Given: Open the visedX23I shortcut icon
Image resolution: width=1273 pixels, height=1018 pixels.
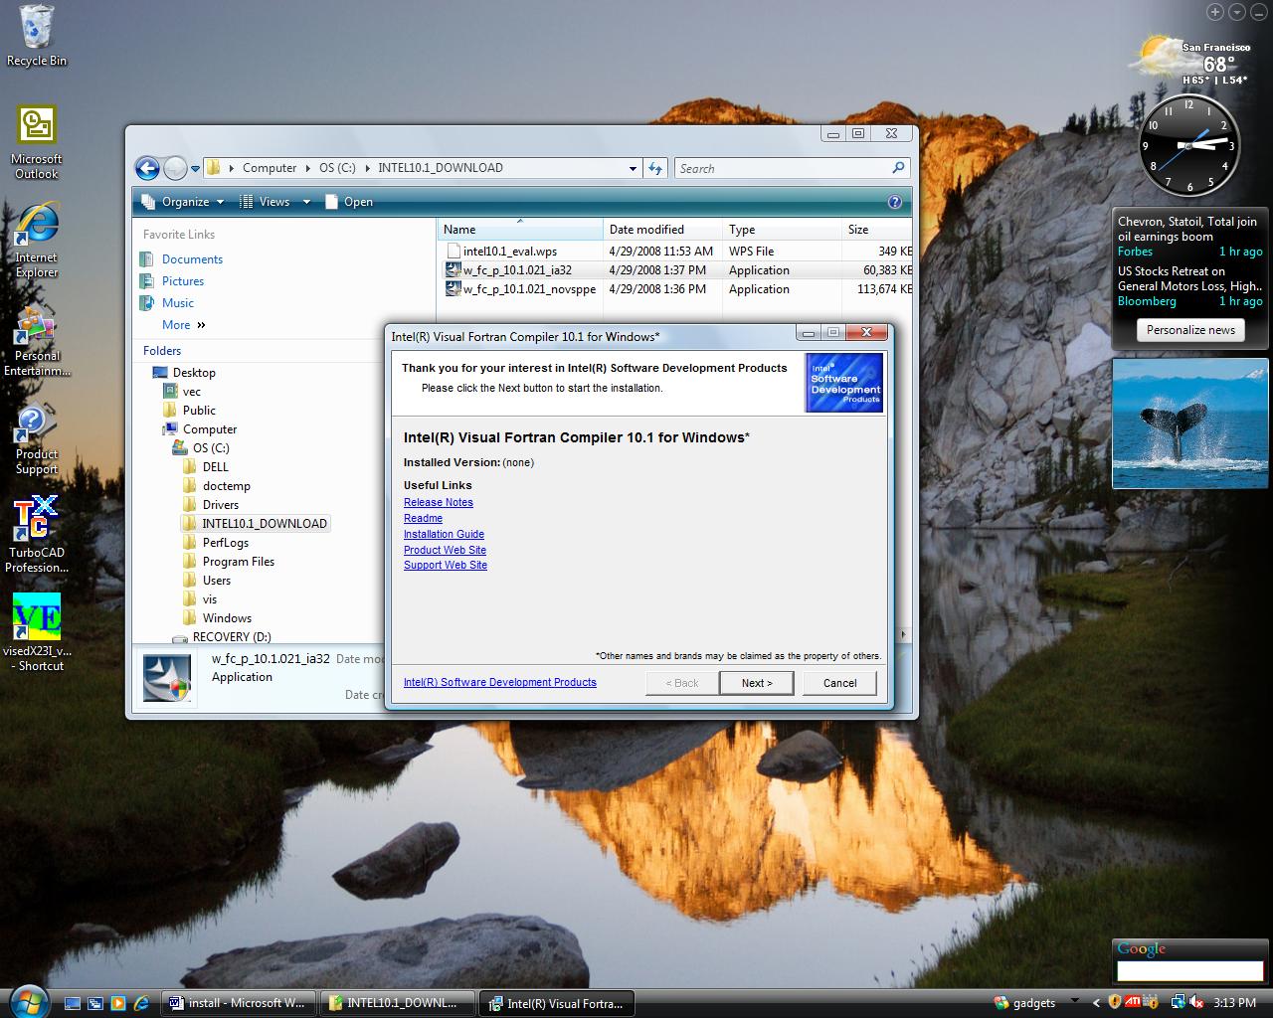Looking at the screenshot, I should point(37,632).
